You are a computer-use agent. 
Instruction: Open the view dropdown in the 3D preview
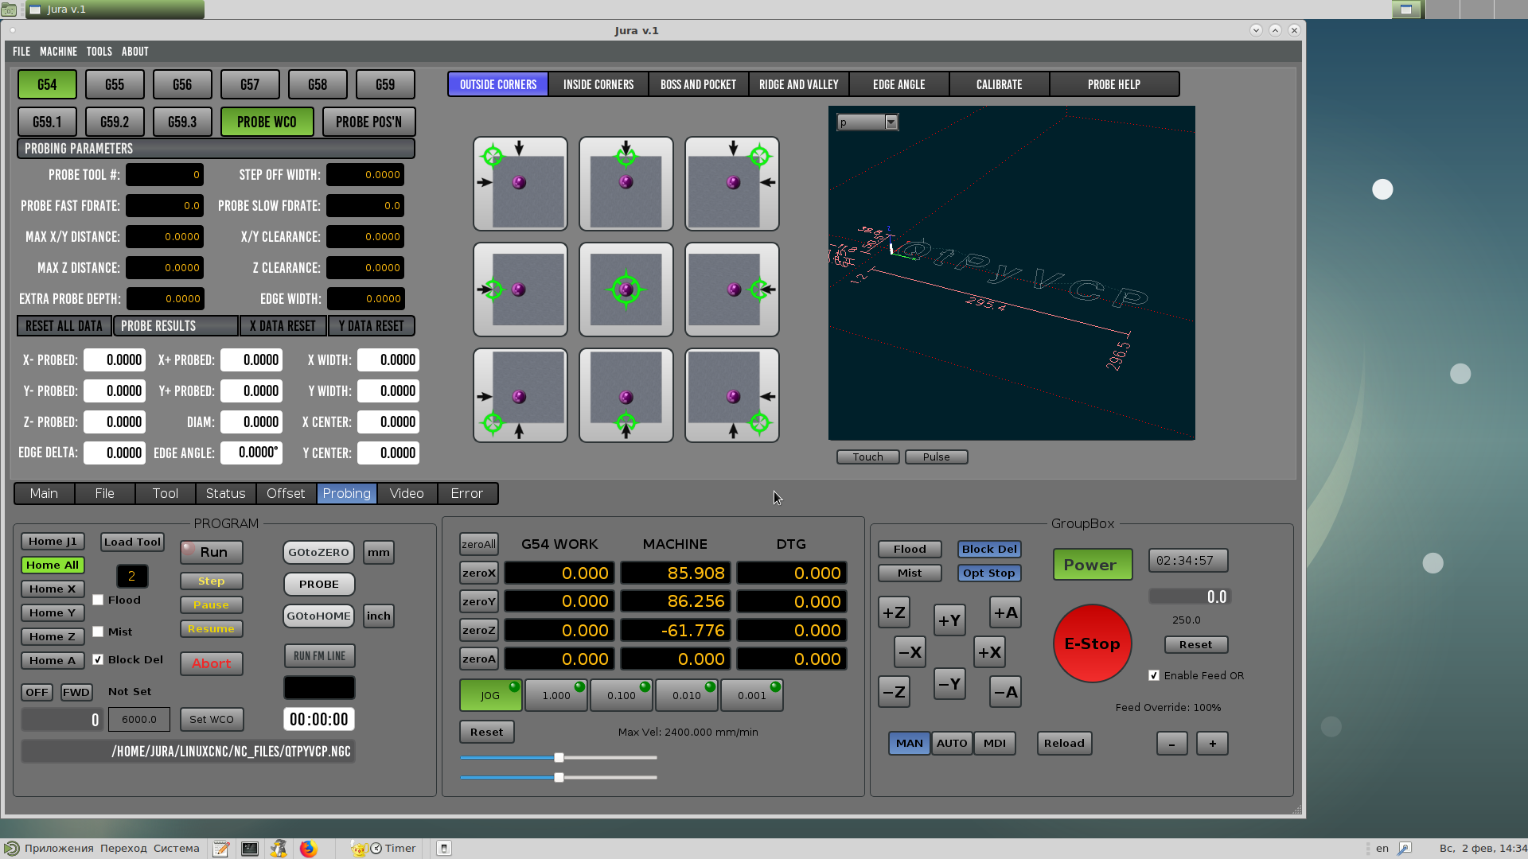(x=867, y=122)
